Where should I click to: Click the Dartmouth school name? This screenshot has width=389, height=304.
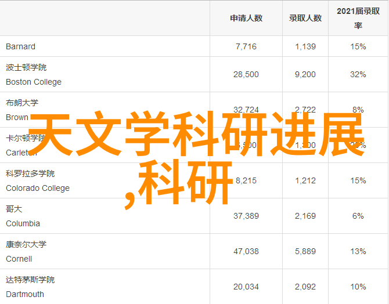tap(25, 294)
